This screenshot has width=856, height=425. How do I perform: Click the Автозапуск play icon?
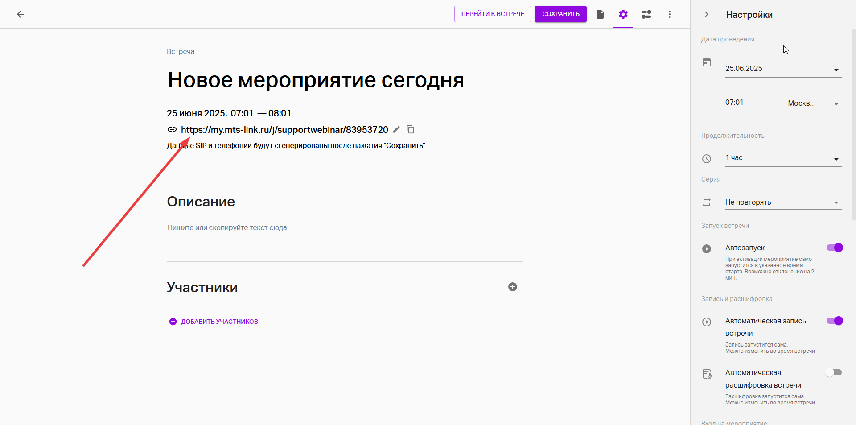coord(707,249)
